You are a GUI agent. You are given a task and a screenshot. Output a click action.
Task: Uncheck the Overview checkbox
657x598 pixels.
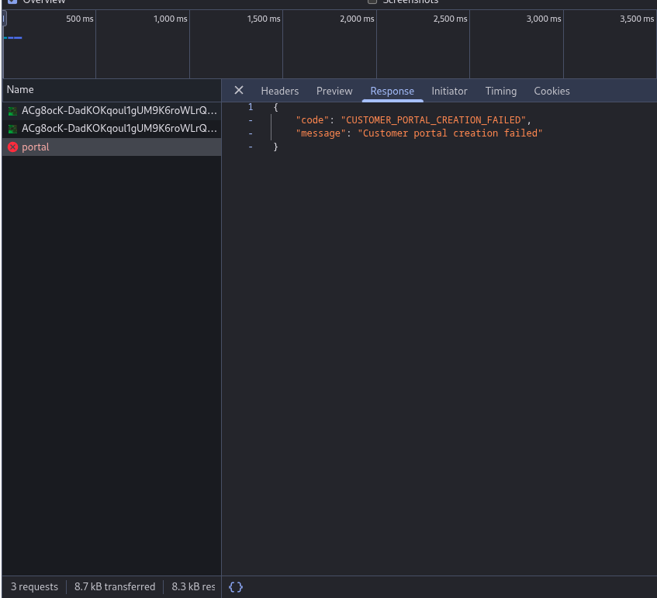tap(12, 2)
